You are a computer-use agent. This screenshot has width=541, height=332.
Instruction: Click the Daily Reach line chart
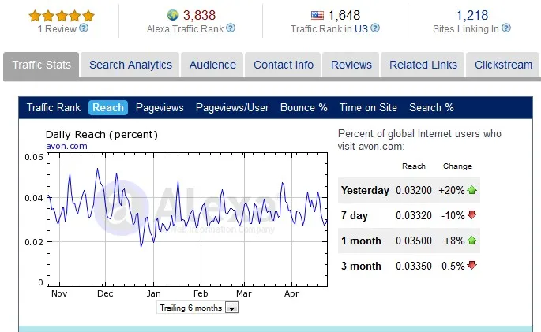[187, 219]
